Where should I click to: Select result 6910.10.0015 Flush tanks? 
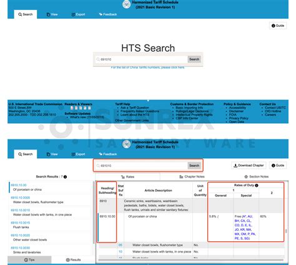click(51, 225)
